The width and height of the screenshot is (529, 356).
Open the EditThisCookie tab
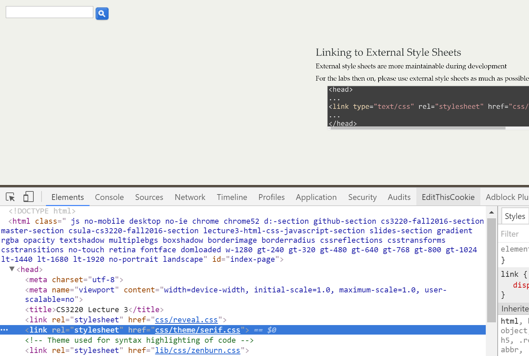click(448, 197)
